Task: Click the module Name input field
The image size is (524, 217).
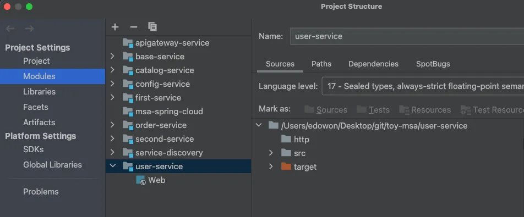Action: pos(407,36)
